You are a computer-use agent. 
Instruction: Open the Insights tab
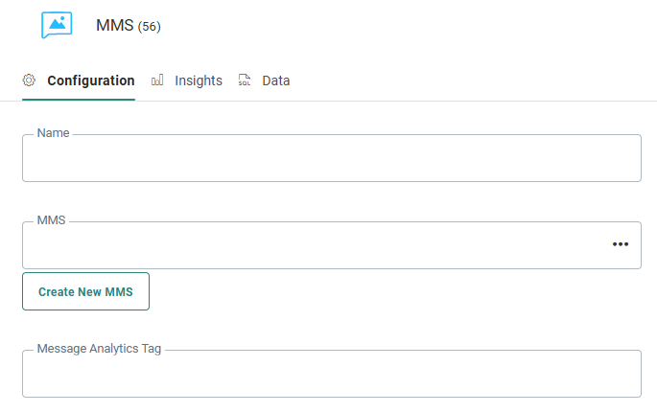[199, 80]
